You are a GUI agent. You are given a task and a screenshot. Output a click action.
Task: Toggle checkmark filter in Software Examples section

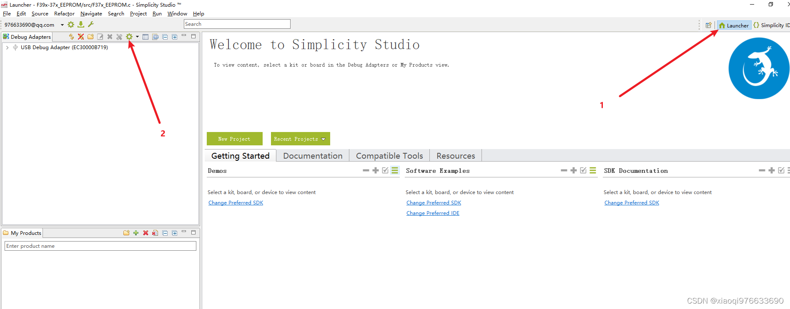(583, 170)
